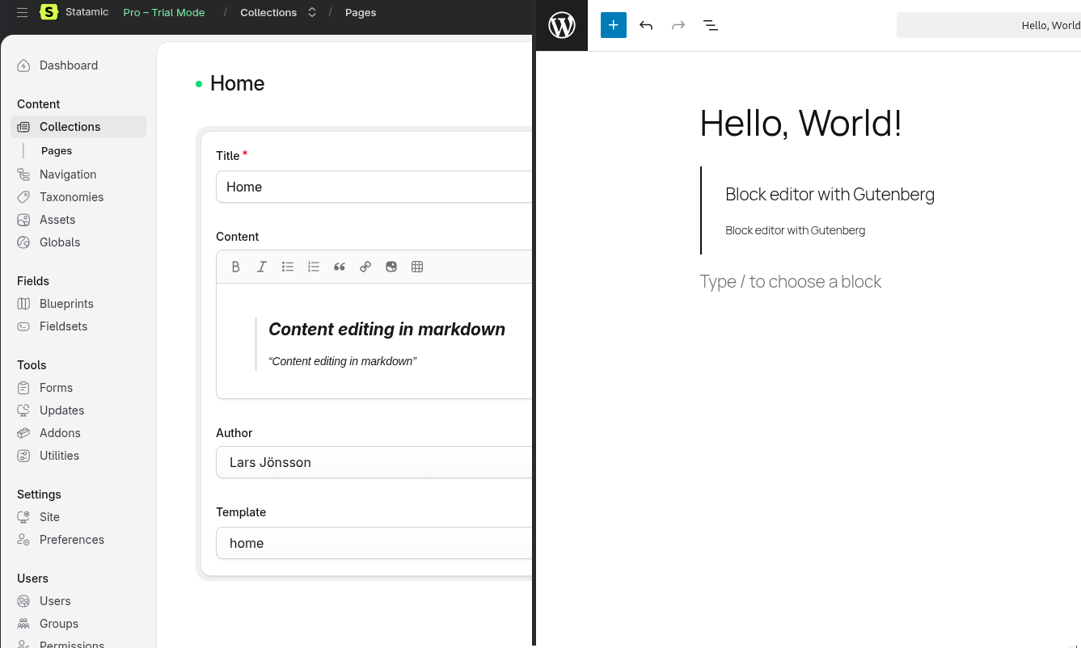Insert a table in the markdown editor
Viewport: 1081px width, 648px height.
click(x=417, y=267)
